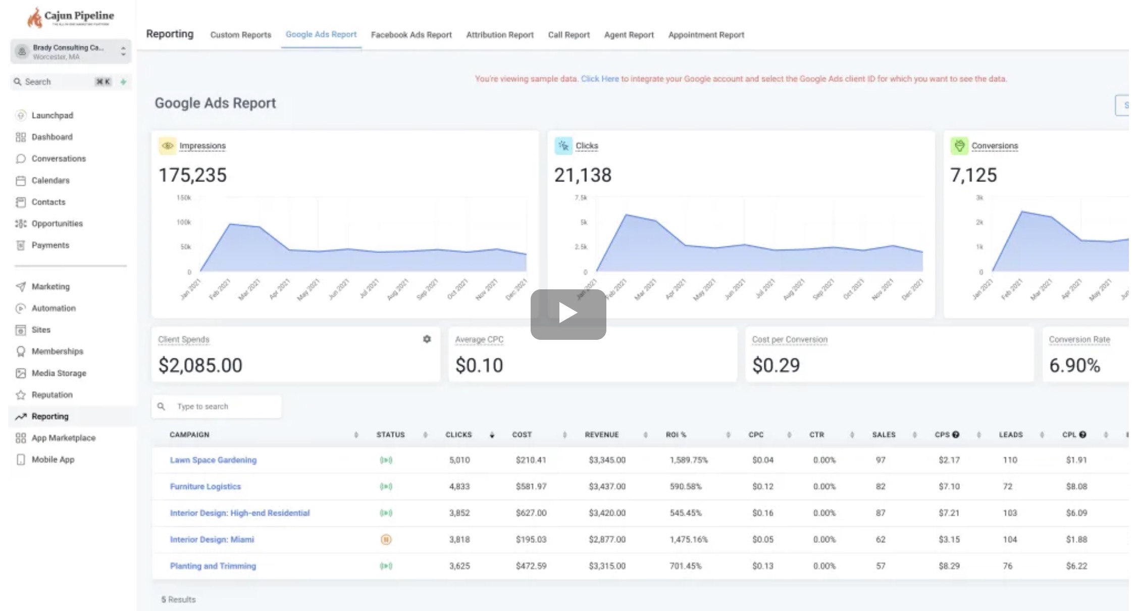Click the Conversion Rate value 6.90%
The image size is (1136, 611).
click(1074, 365)
